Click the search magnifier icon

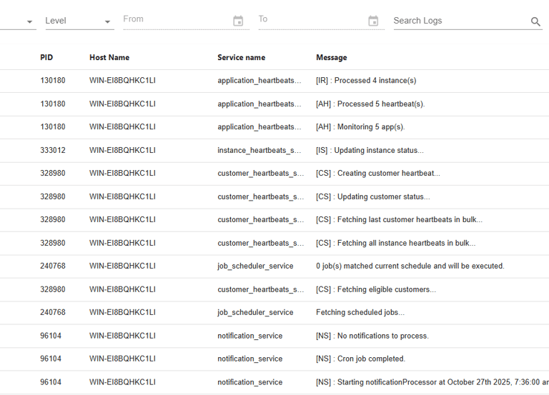pyautogui.click(x=535, y=21)
